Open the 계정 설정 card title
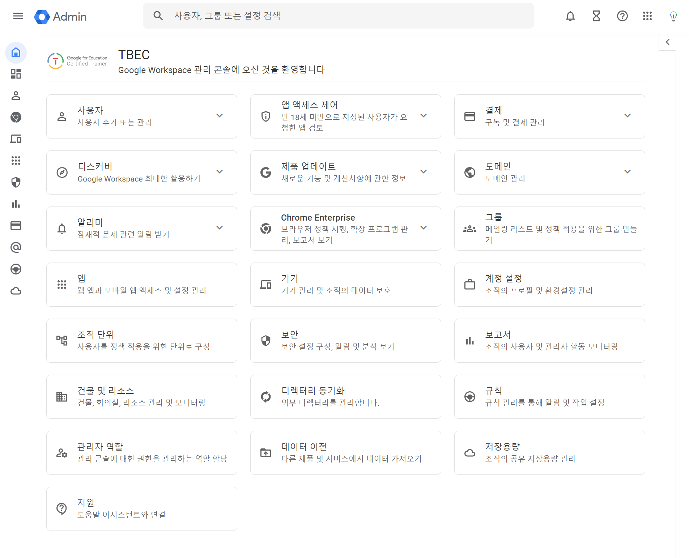The image size is (689, 558). pos(503,278)
